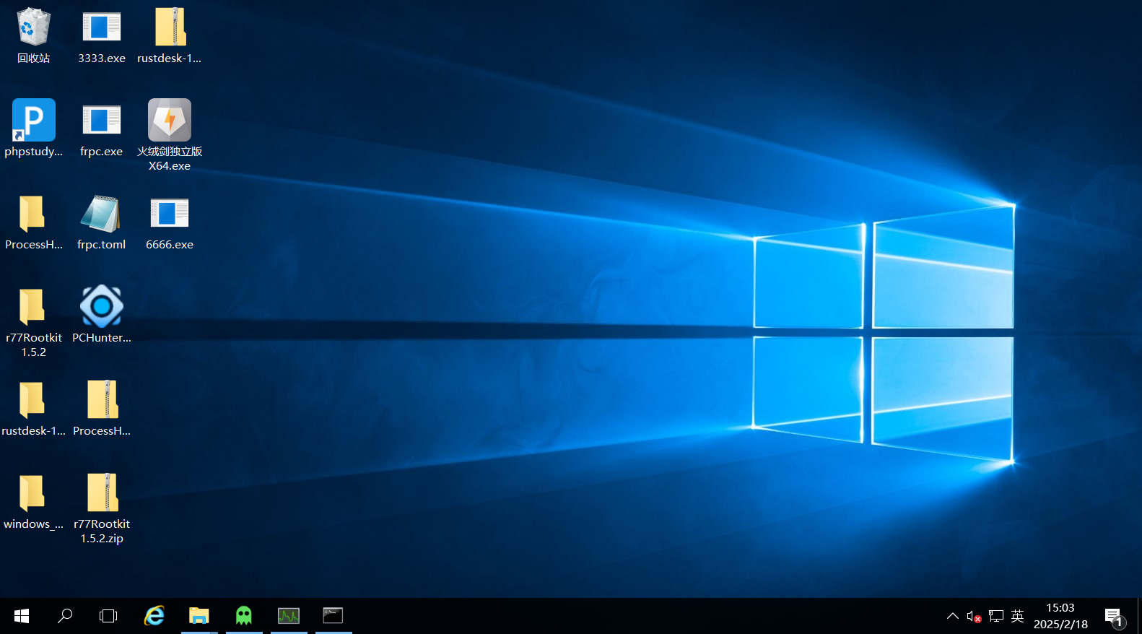This screenshot has width=1142, height=634.
Task: Select the 3333.exe desktop icon
Action: (x=101, y=36)
